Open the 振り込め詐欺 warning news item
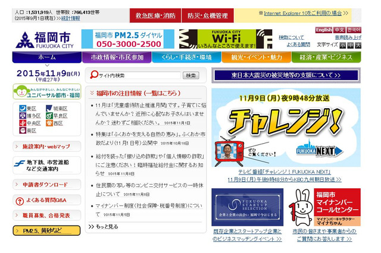 (149, 165)
